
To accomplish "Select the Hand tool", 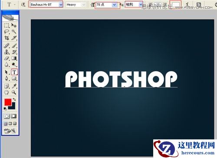I will [x=7, y=92].
